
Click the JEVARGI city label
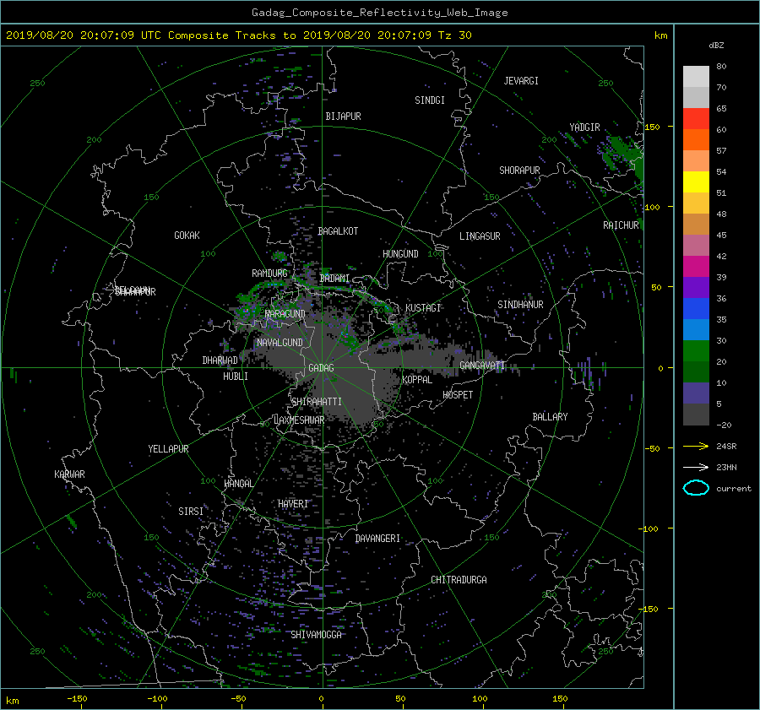click(x=521, y=81)
